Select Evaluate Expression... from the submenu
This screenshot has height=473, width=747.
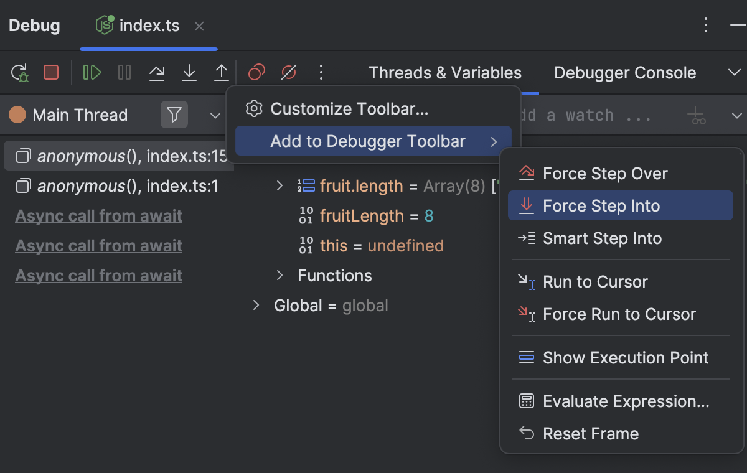[x=625, y=401]
